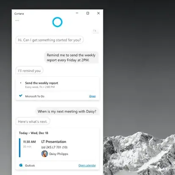Click the "When is my next meeting with Daisy?" message
The width and height of the screenshot is (175, 175).
(67, 112)
